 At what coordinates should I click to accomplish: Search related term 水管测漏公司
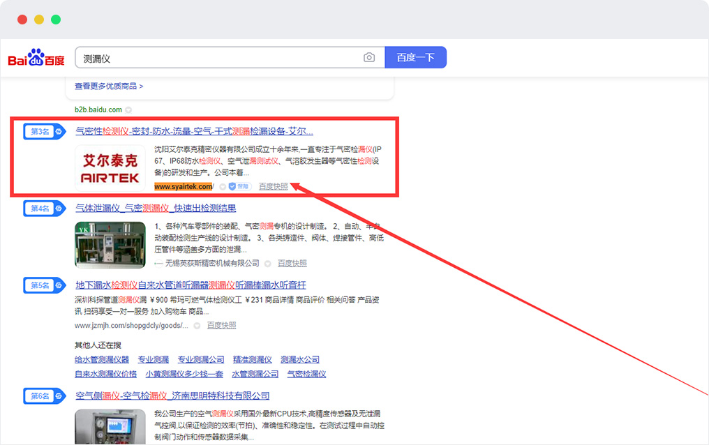pos(255,374)
